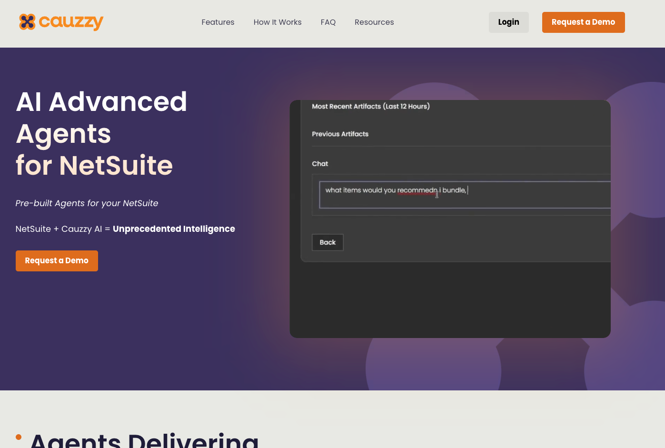
Task: Click the Cauzzy logo icon
Action: pyautogui.click(x=27, y=22)
